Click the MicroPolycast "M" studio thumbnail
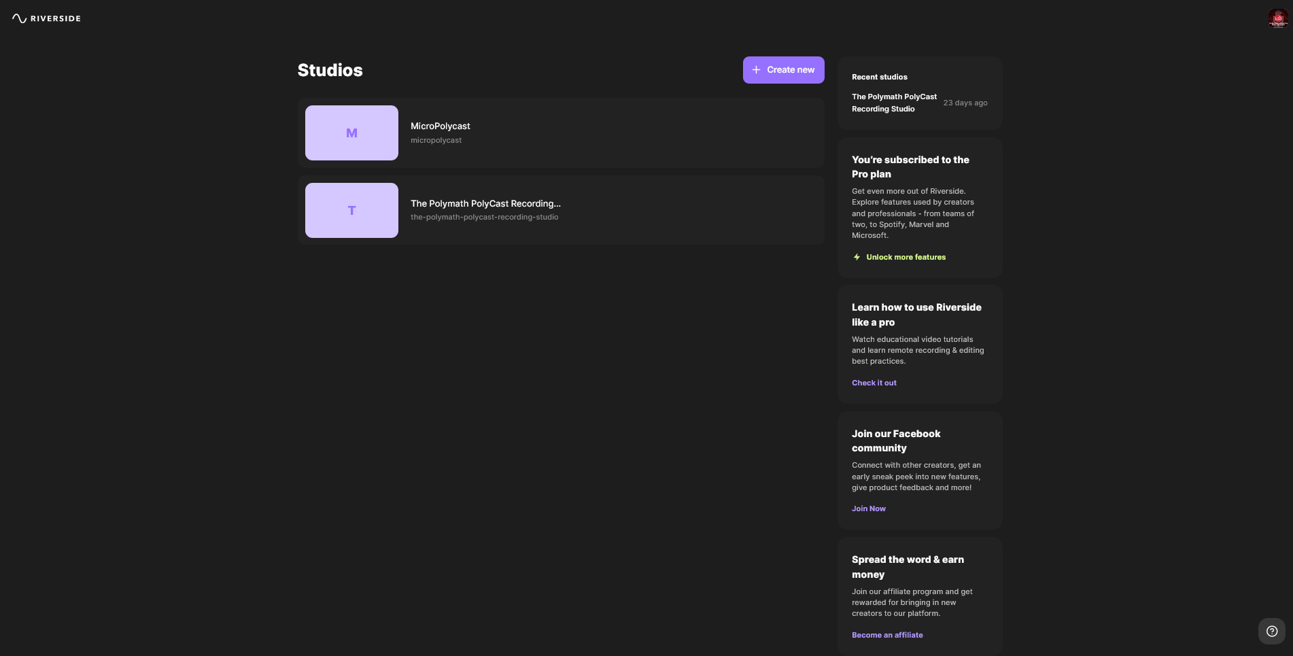Screen dimensions: 1293x656 point(351,133)
